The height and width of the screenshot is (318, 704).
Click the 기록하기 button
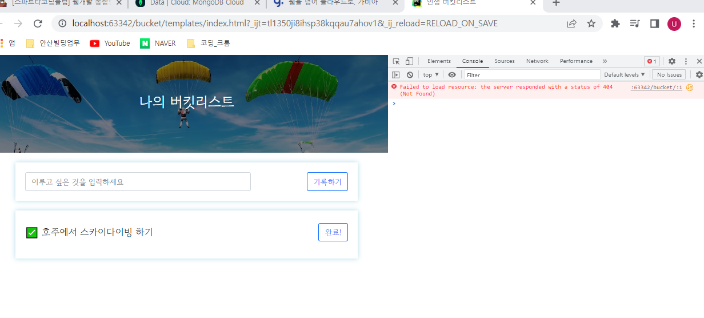coord(327,182)
